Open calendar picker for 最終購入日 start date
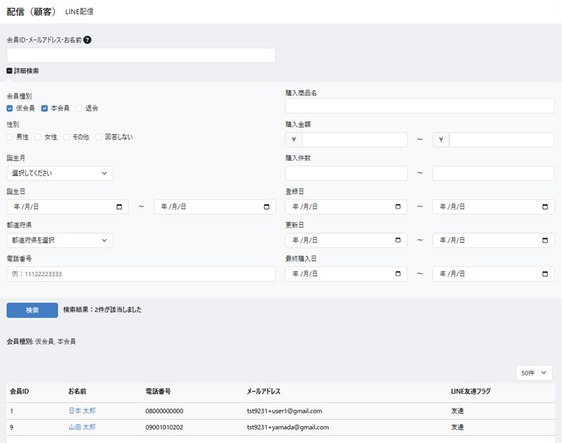Screen dimensions: 562x443 pyautogui.click(x=398, y=274)
